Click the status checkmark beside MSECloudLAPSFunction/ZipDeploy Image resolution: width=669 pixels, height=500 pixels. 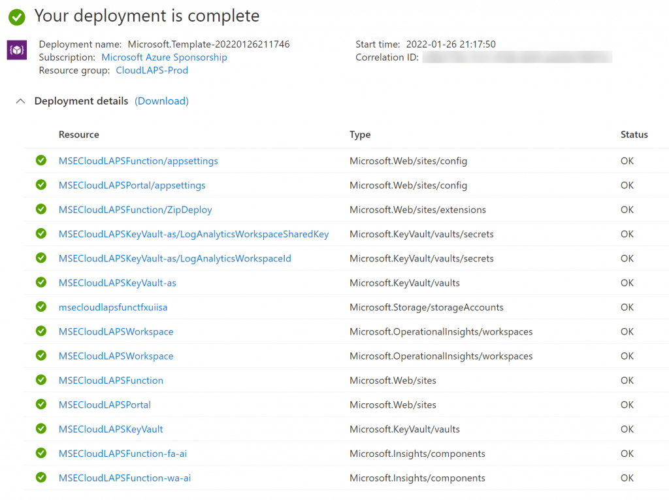tap(41, 208)
